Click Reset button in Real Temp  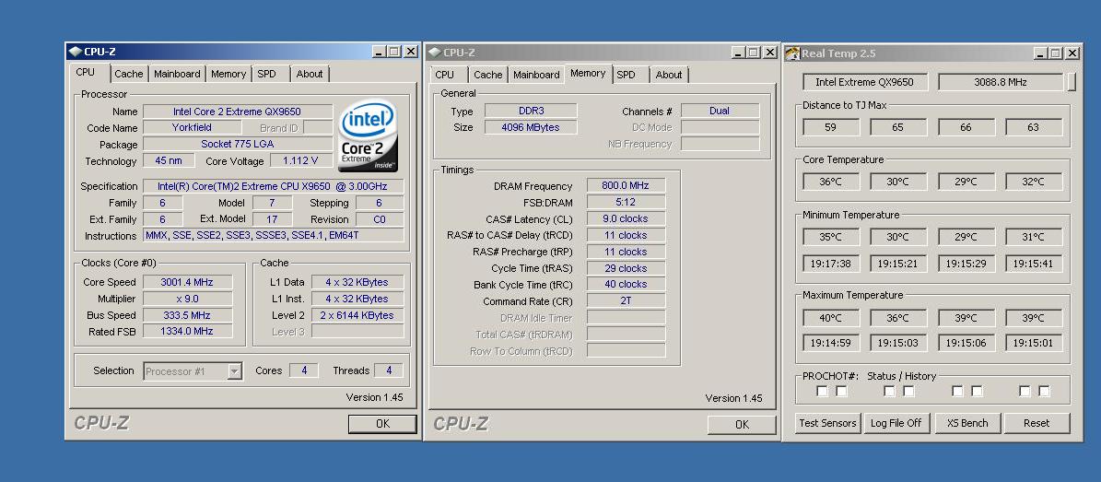pos(1037,423)
